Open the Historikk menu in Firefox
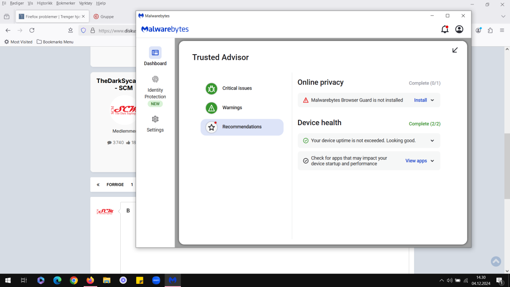510x287 pixels. [45, 3]
